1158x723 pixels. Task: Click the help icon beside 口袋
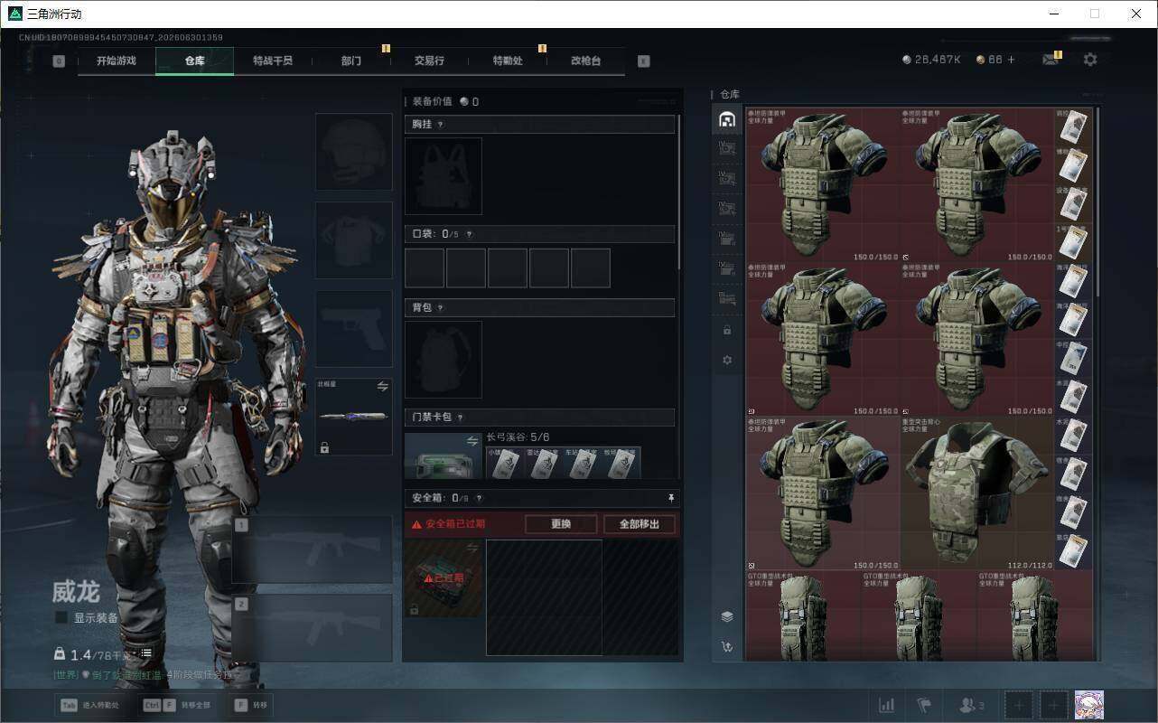point(468,234)
